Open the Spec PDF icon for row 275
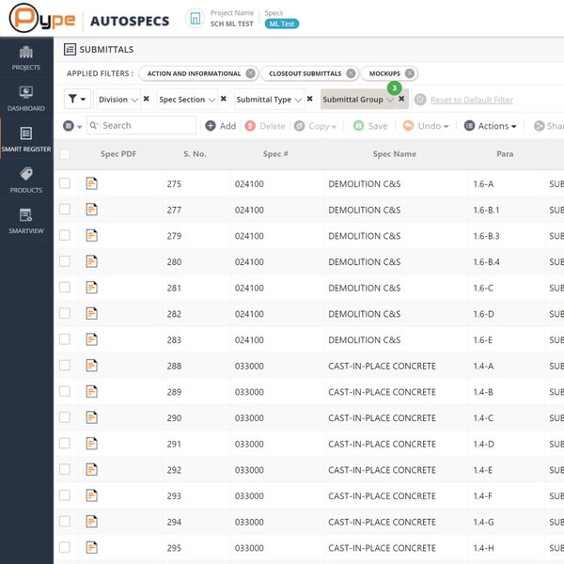Screen dimensions: 564x564 click(x=92, y=183)
